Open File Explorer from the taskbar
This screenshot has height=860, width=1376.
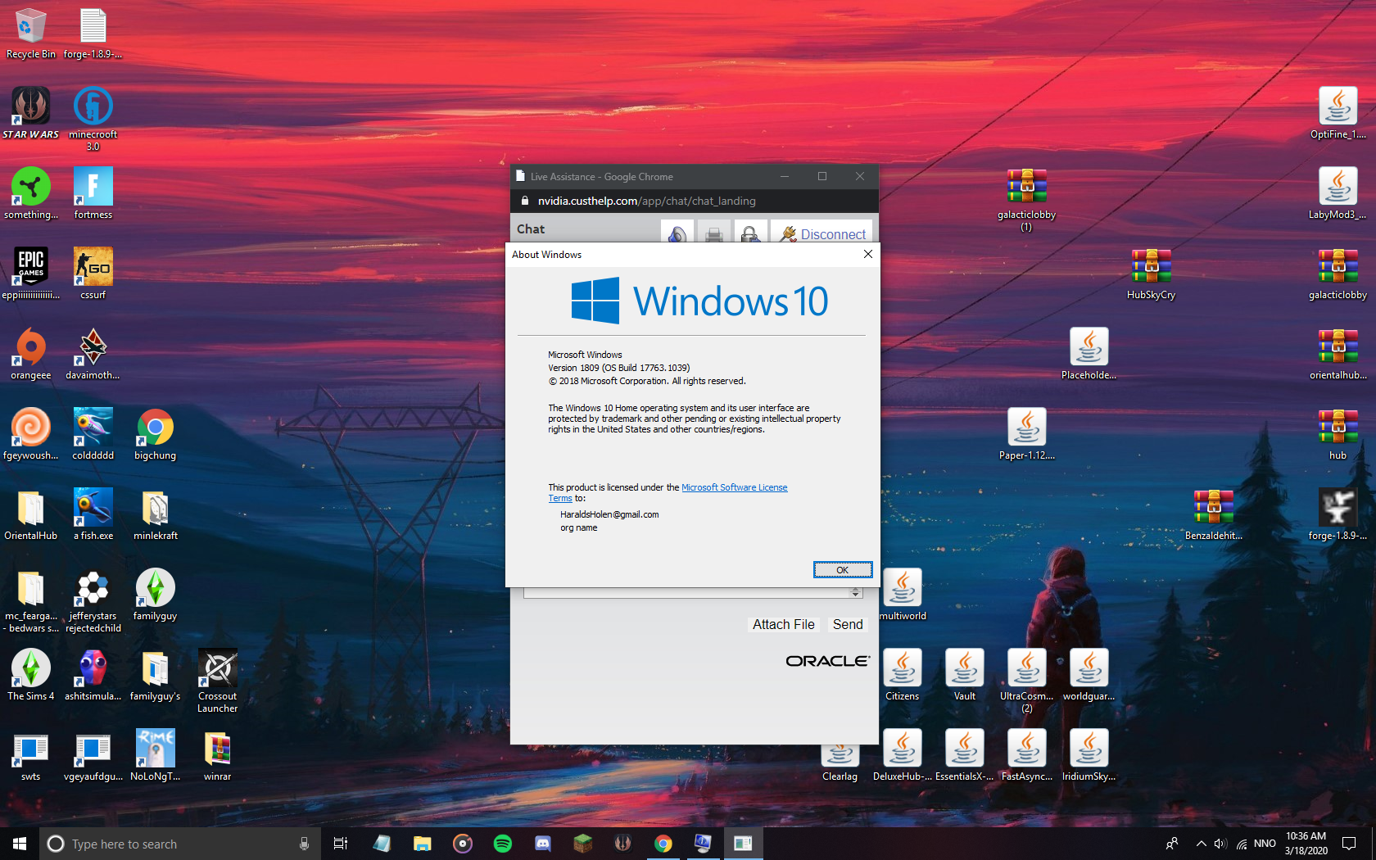(x=422, y=844)
